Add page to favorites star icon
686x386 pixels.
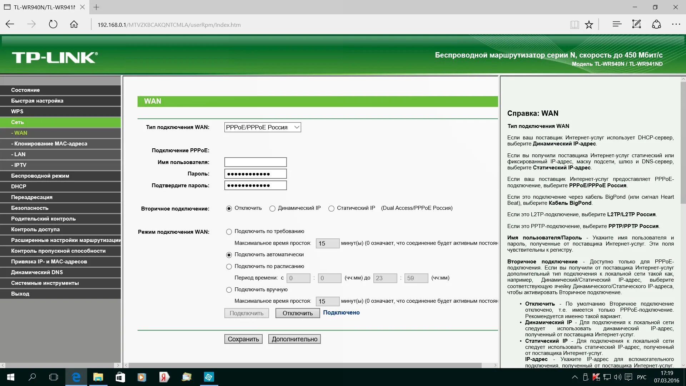(x=589, y=25)
